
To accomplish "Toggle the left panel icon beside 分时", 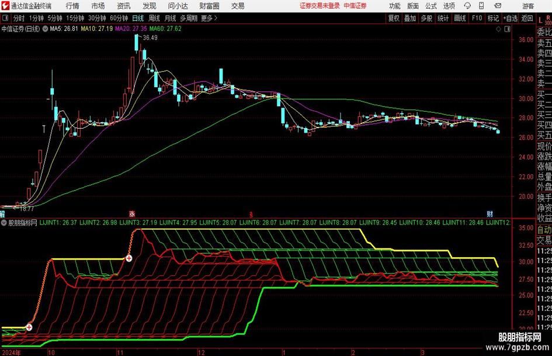I will 5,18.
